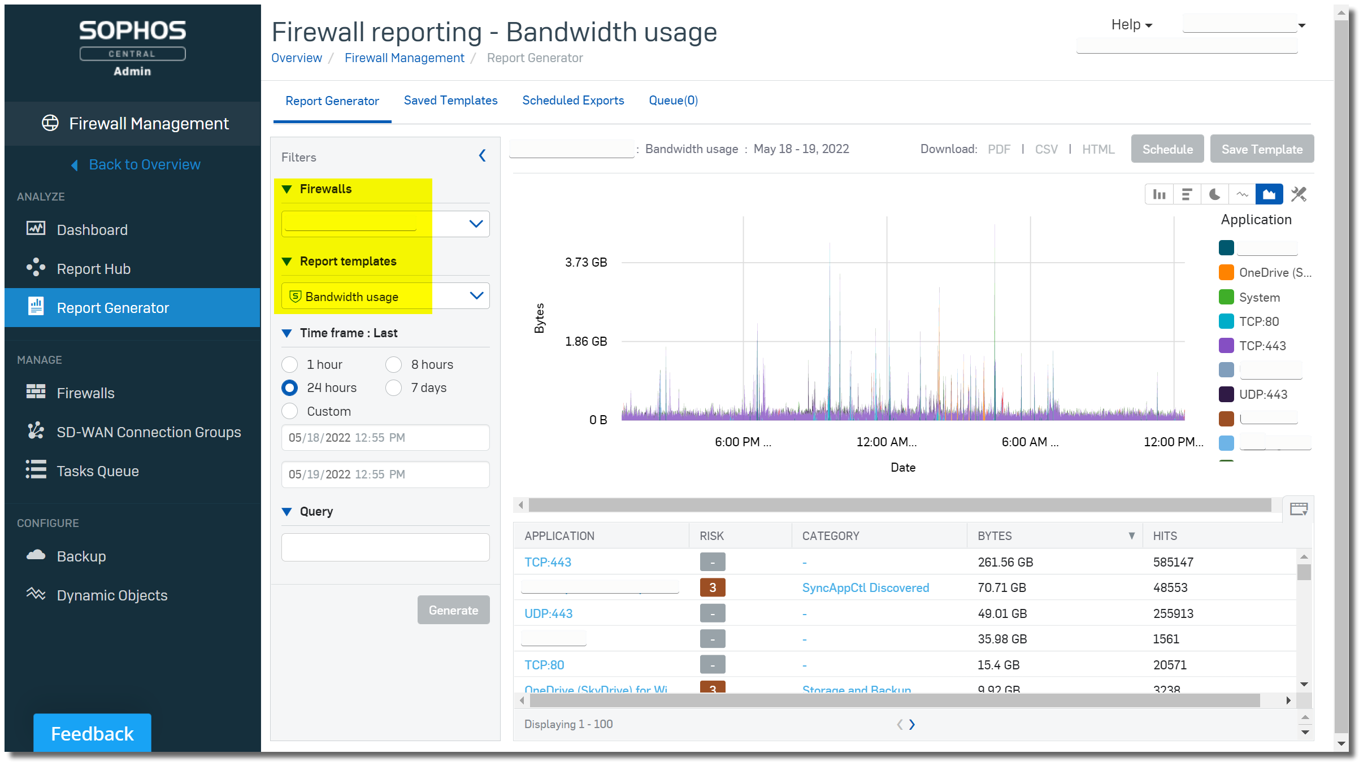Screen dimensions: 1359x762
Task: Collapse the Firewalls filter section
Action: tap(288, 189)
